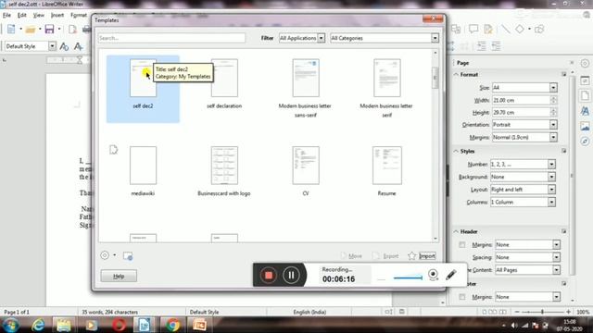The height and width of the screenshot is (333, 593).
Task: Collapse the Header section in sidebar
Action: [x=456, y=231]
